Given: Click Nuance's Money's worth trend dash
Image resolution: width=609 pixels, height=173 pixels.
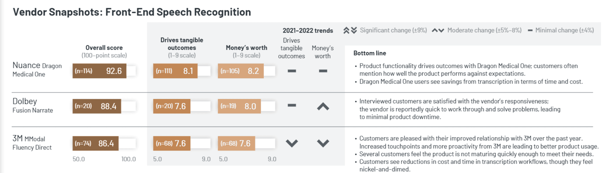Looking at the screenshot, I should click(323, 71).
